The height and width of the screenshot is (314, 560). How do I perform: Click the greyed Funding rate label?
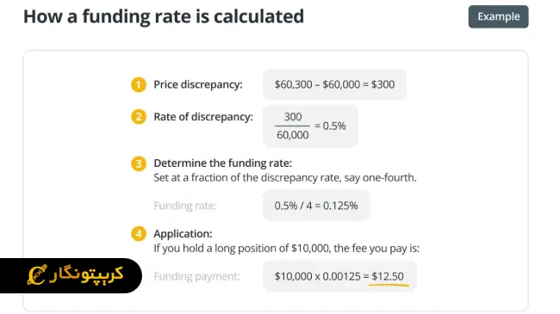(x=185, y=206)
